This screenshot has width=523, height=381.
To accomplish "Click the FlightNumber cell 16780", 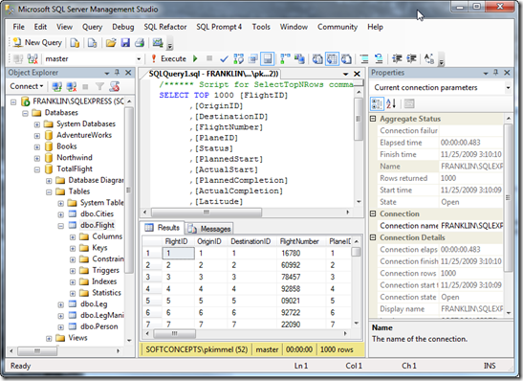I will point(301,253).
